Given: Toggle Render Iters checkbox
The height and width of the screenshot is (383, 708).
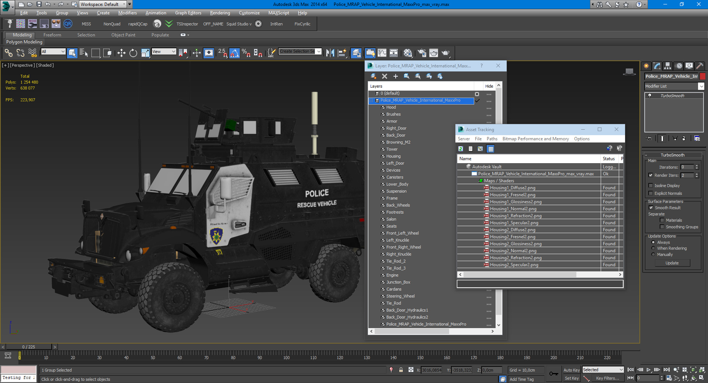Looking at the screenshot, I should coord(651,175).
